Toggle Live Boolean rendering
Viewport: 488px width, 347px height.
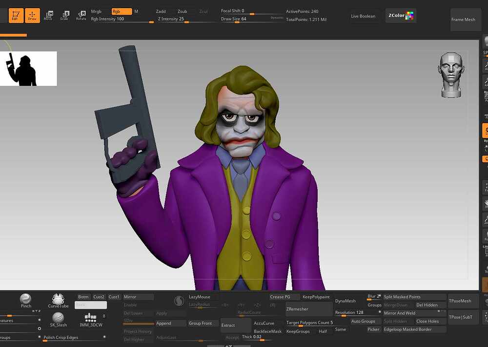tap(363, 16)
